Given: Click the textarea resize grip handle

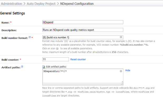Looking at the screenshot, I should pyautogui.click(x=122, y=84).
